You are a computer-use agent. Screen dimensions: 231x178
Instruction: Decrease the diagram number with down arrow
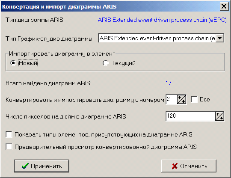pyautogui.click(x=184, y=101)
